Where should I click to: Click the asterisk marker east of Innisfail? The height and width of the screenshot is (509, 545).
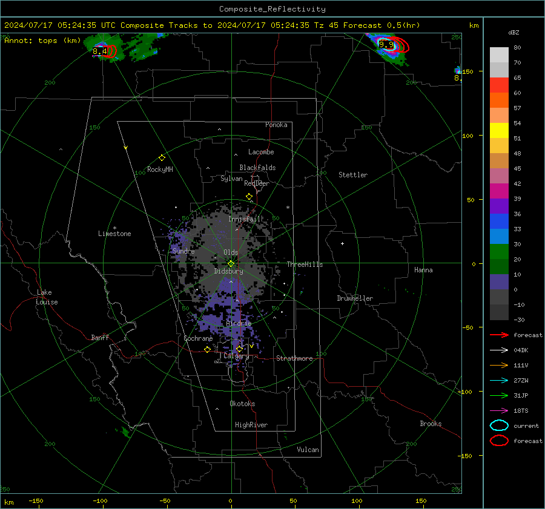point(288,208)
